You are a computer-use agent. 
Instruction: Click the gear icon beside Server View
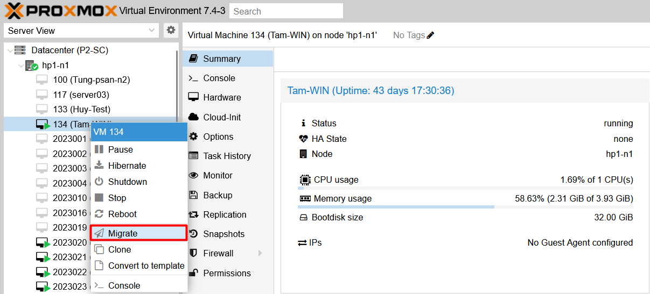pos(171,30)
